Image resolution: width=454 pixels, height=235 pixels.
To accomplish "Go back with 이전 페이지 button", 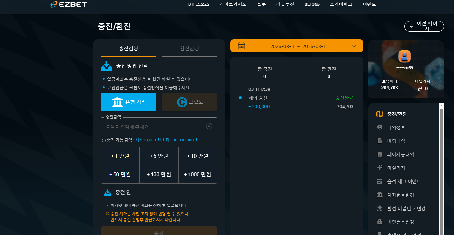I will point(424,26).
